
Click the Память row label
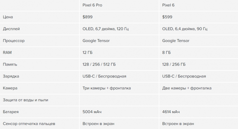[x=10, y=64]
